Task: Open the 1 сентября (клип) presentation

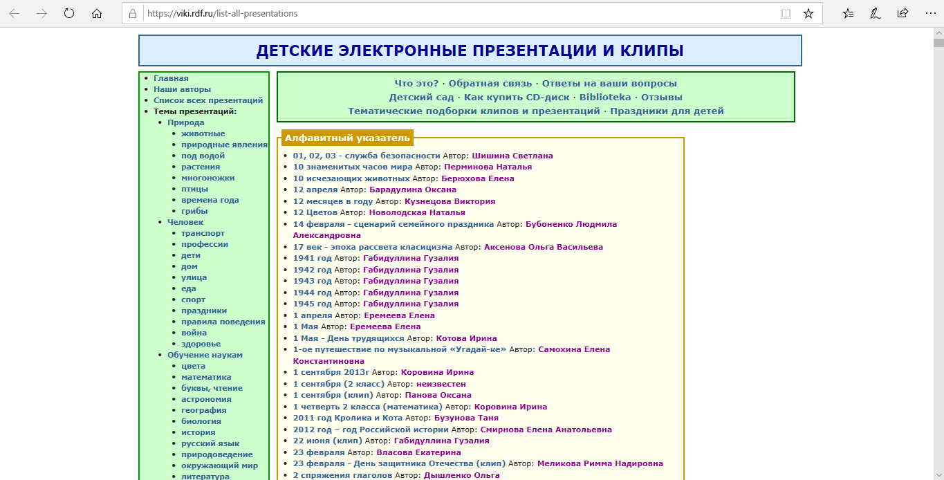Action: pyautogui.click(x=333, y=396)
